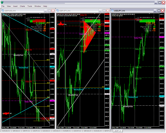
Task: Click the chart shift marker on GBPJPY chart
Action: tap(95, 14)
